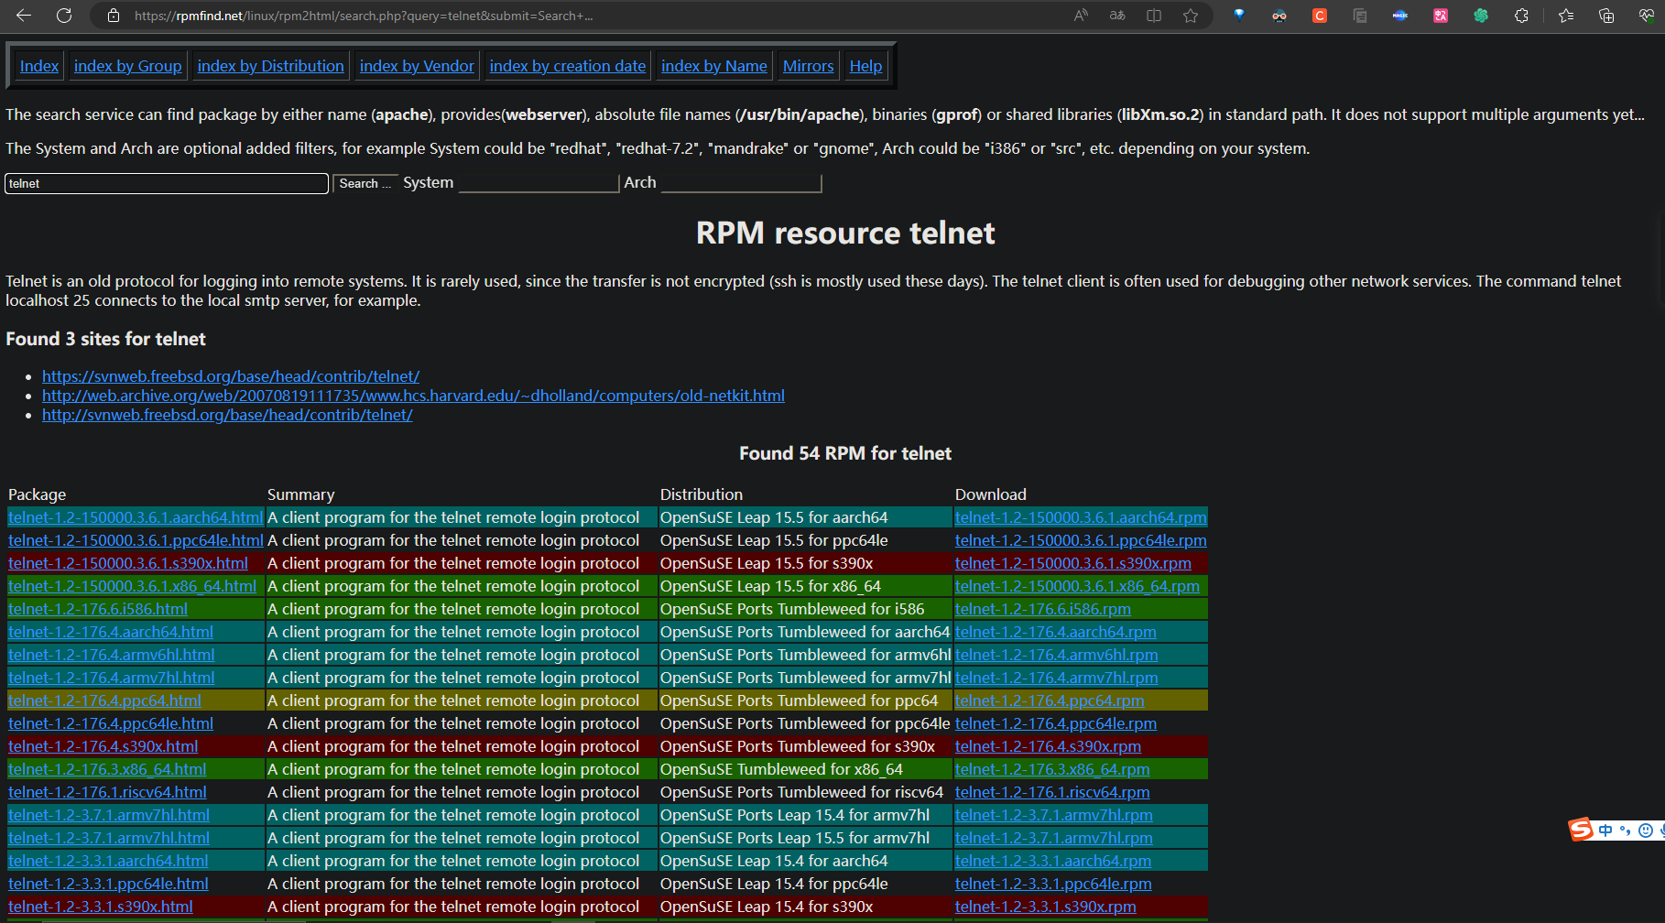
Task: Download telnet-1.2-176.4.s390x.rpm
Action: click(1048, 746)
